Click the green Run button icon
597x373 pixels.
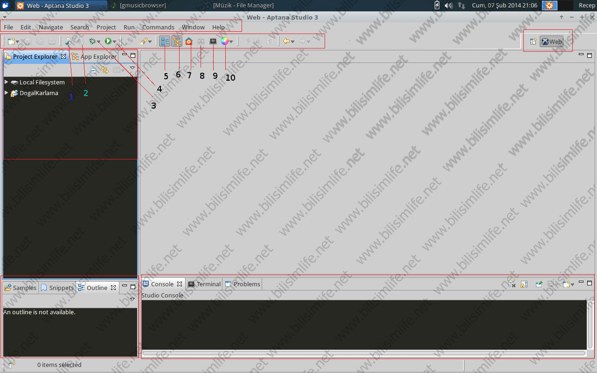click(x=108, y=41)
